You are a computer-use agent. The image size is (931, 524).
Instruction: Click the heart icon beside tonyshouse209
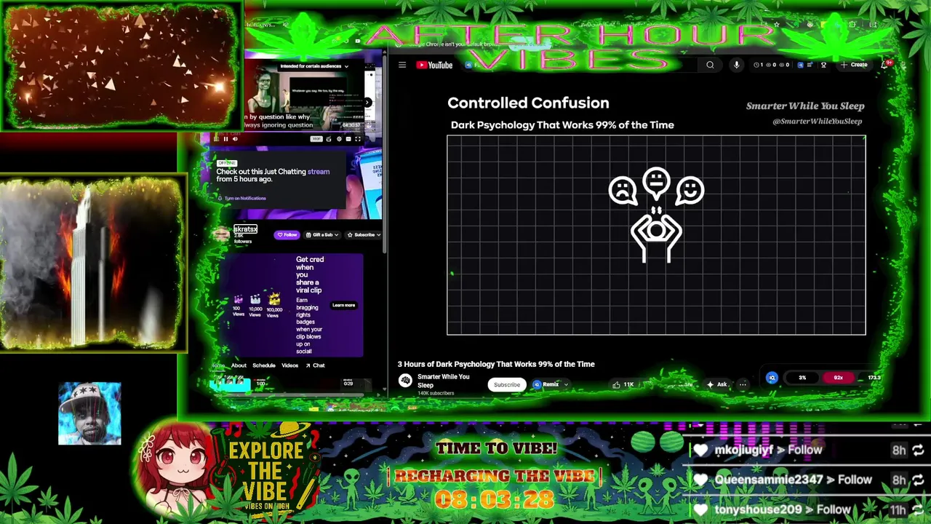point(700,510)
